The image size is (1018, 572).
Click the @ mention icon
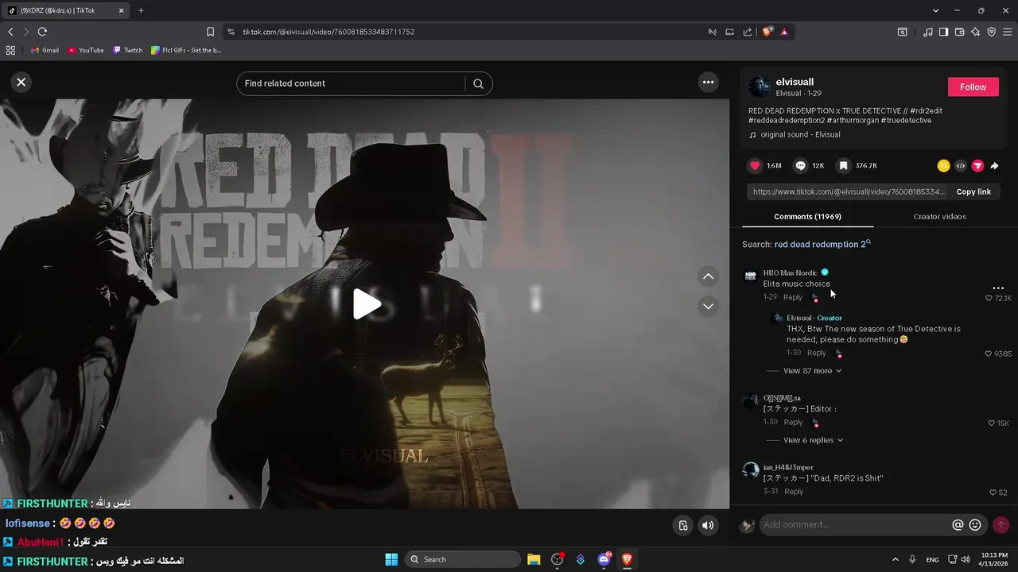coord(958,524)
